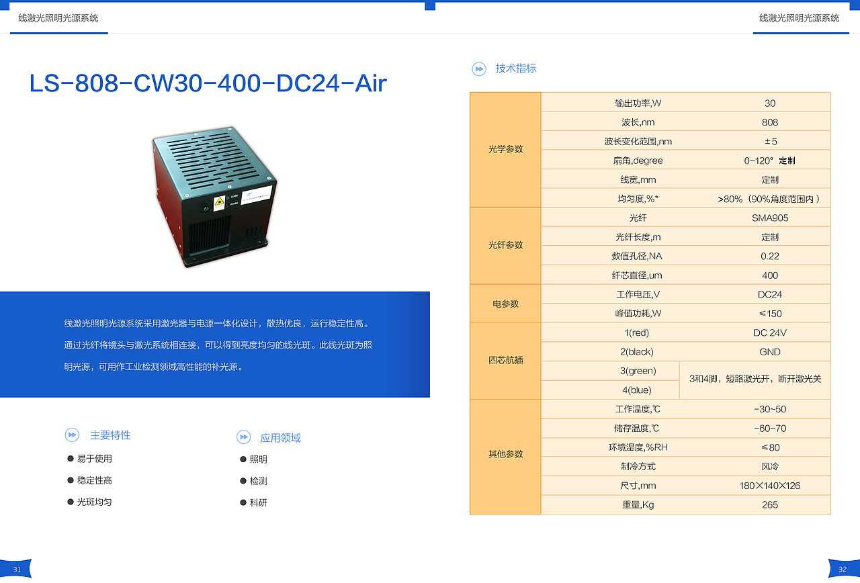This screenshot has height=583, width=860.
Task: Expand the 光学参数 table section
Action: click(505, 150)
